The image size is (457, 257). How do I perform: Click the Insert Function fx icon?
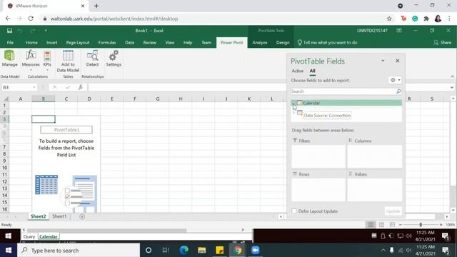point(81,87)
